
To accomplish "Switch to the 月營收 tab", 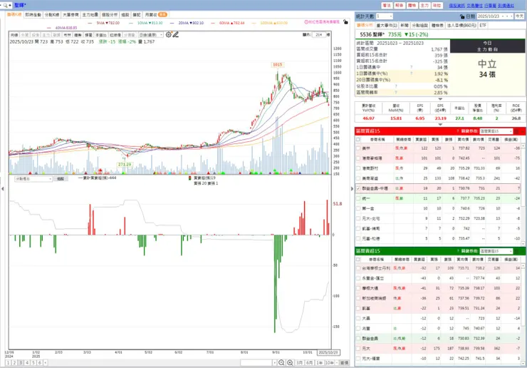I will [156, 15].
